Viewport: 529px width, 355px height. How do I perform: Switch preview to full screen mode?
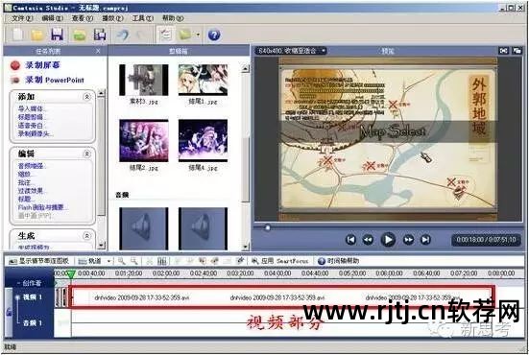(503, 51)
